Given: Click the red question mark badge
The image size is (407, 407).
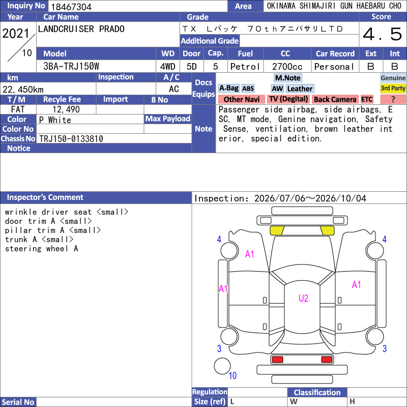Looking at the screenshot, I should (393, 99).
